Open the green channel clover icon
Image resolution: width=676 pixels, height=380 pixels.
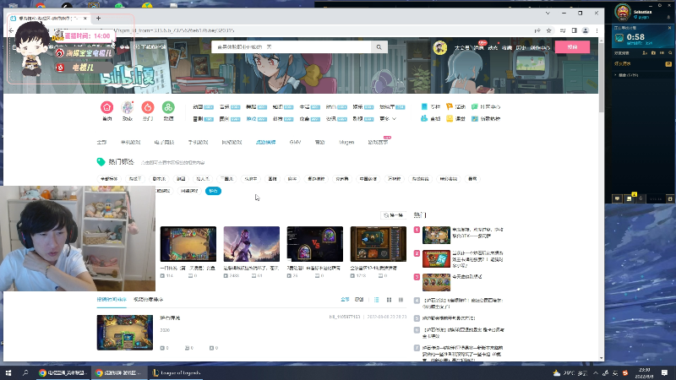(x=168, y=107)
